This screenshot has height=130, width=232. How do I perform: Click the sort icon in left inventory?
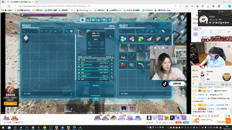[51, 31]
